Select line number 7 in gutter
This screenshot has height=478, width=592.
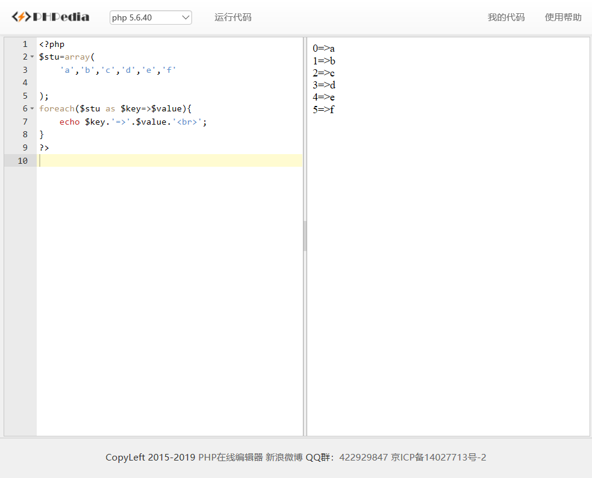click(x=25, y=122)
